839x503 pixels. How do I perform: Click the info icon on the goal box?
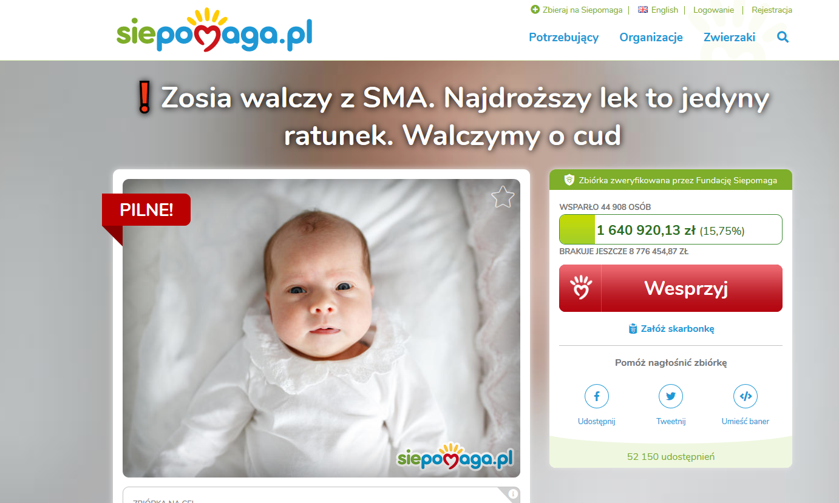coord(512,494)
